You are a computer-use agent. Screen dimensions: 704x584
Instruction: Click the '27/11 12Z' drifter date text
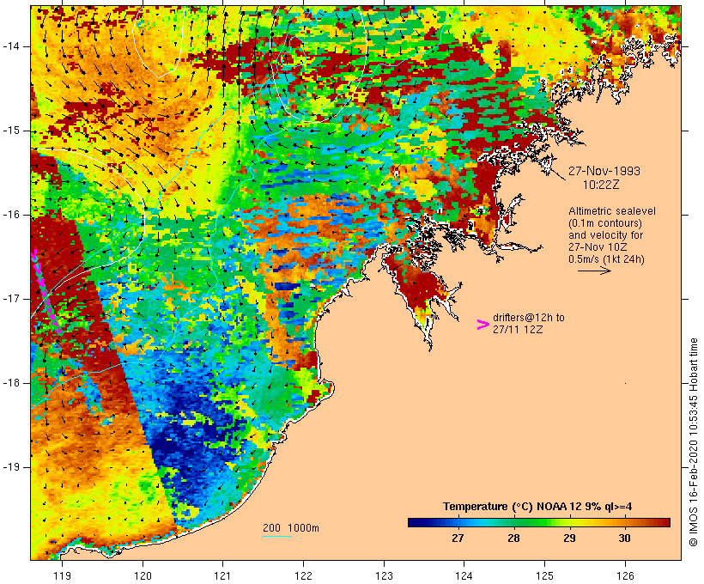(x=518, y=329)
